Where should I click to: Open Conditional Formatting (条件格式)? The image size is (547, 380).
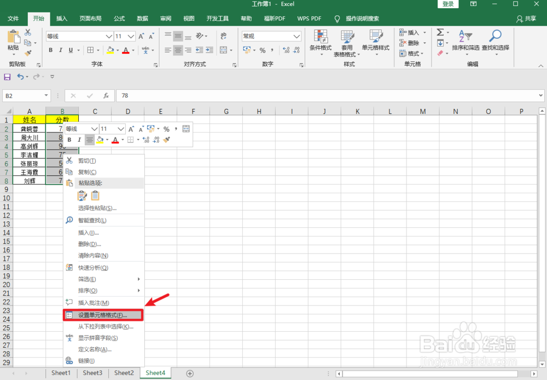(321, 44)
